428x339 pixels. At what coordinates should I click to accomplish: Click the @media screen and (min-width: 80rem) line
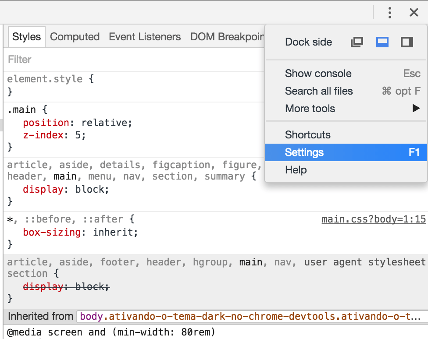click(111, 332)
